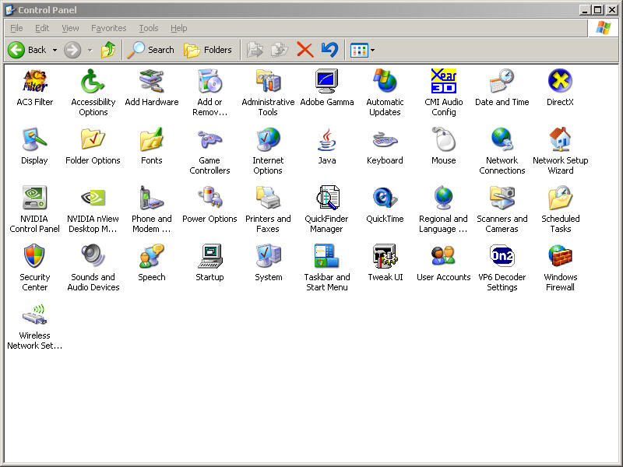Open the DirectX applet
623x467 pixels.
click(560, 87)
